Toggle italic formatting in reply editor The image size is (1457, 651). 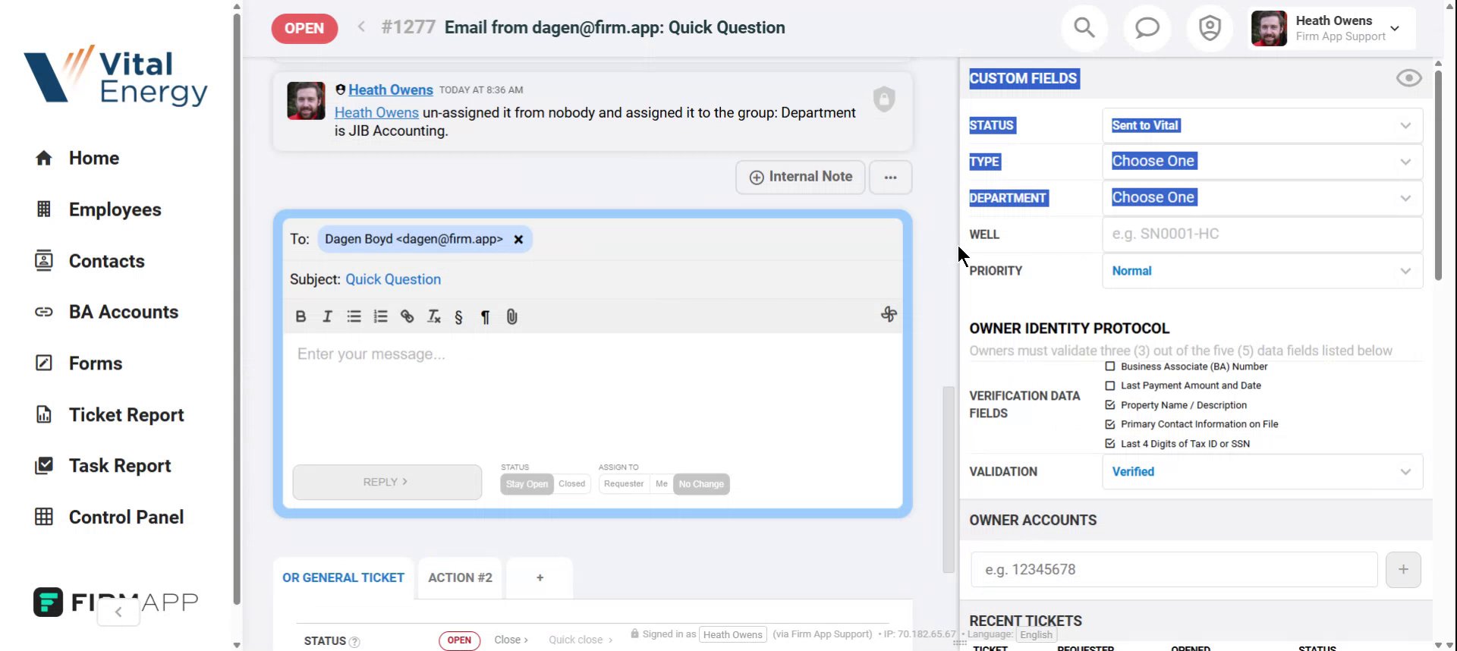click(x=327, y=316)
